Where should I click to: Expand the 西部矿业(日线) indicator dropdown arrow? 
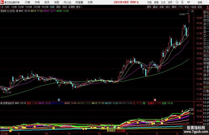[17, 11]
